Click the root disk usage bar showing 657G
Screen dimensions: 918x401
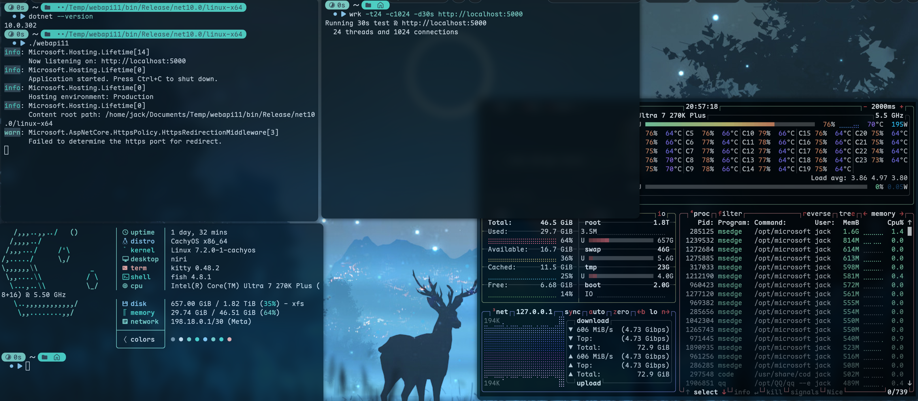pos(621,240)
